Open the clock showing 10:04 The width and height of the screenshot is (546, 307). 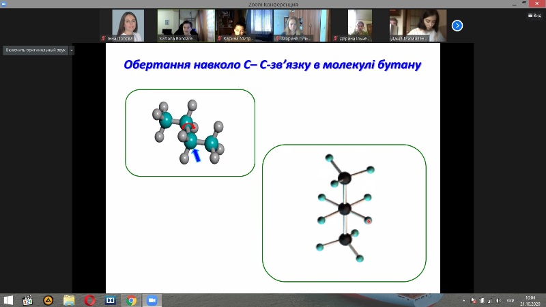click(530, 301)
